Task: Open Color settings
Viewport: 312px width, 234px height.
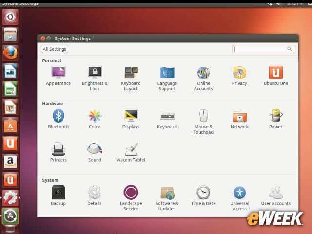Action: [x=95, y=119]
